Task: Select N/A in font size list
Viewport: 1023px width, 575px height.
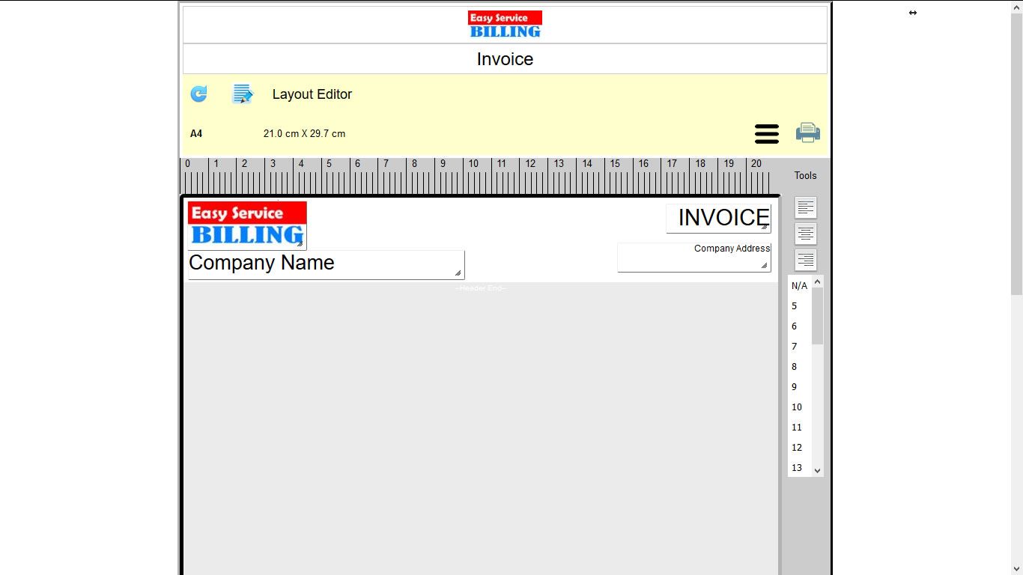Action: [x=800, y=286]
